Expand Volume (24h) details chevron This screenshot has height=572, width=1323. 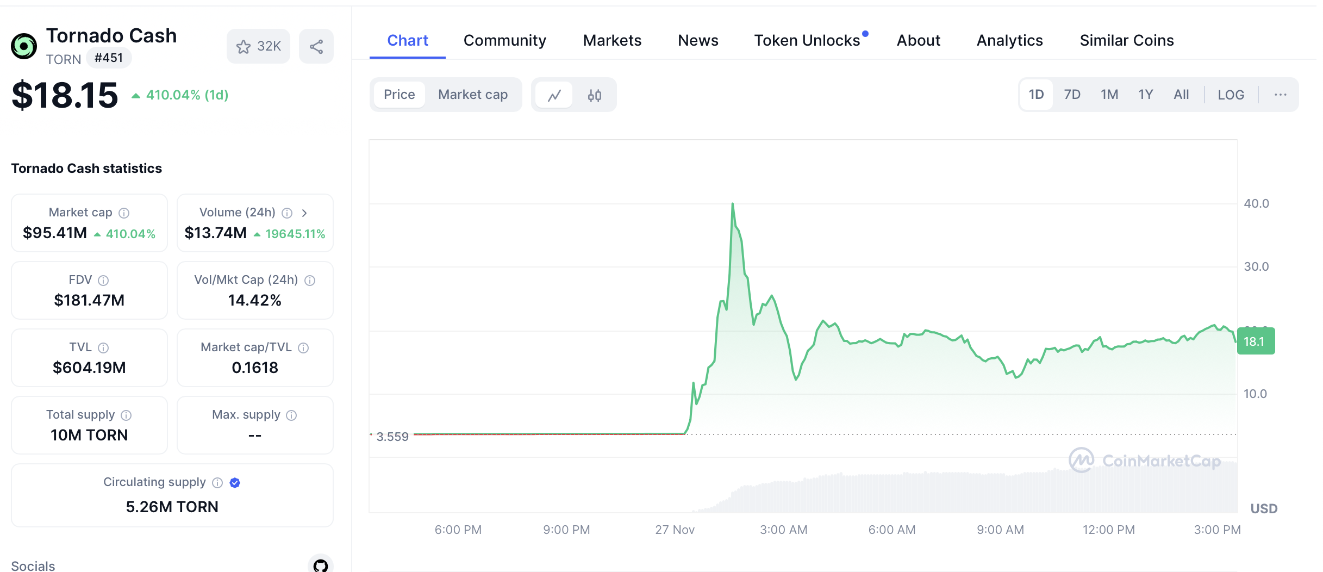tap(304, 213)
